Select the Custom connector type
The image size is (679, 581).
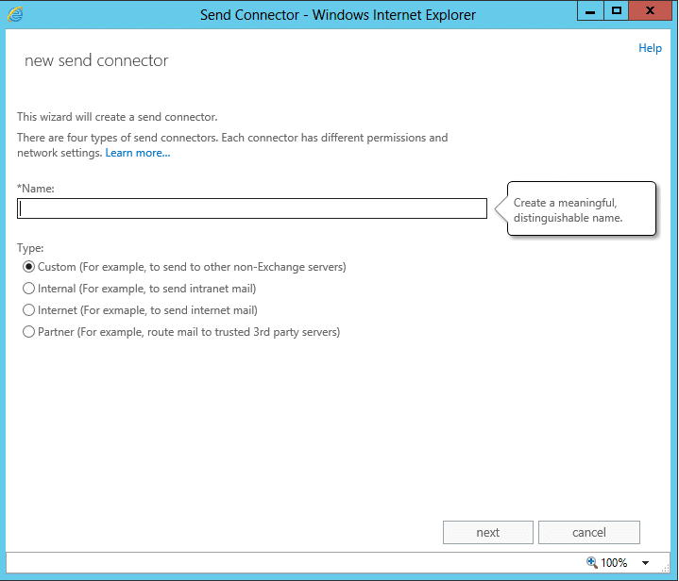28,267
